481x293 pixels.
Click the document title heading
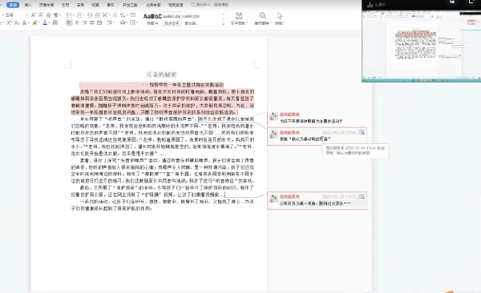(x=161, y=74)
